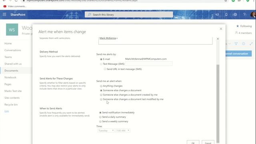Open the settings gear in SharePoint header

235,14
